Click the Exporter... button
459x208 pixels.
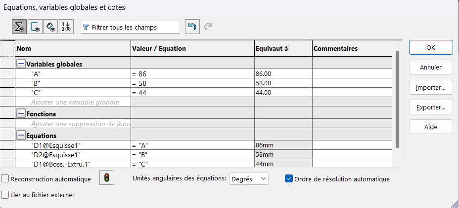(x=431, y=107)
